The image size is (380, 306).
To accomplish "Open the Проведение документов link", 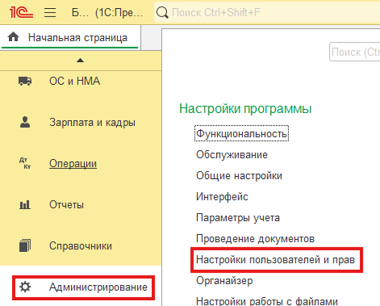I will (255, 239).
